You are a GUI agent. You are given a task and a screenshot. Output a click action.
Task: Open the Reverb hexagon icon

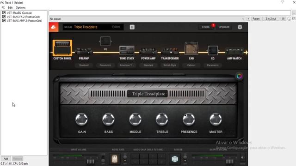pyautogui.click(x=175, y=159)
